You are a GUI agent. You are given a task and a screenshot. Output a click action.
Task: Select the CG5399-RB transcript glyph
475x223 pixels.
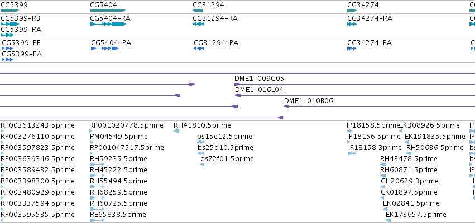(x=9, y=24)
